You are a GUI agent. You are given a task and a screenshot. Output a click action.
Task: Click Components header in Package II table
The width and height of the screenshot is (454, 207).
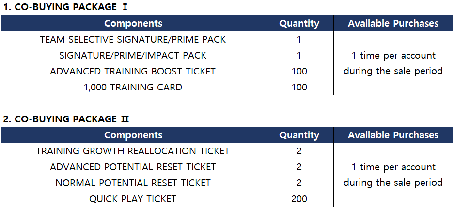coord(133,135)
